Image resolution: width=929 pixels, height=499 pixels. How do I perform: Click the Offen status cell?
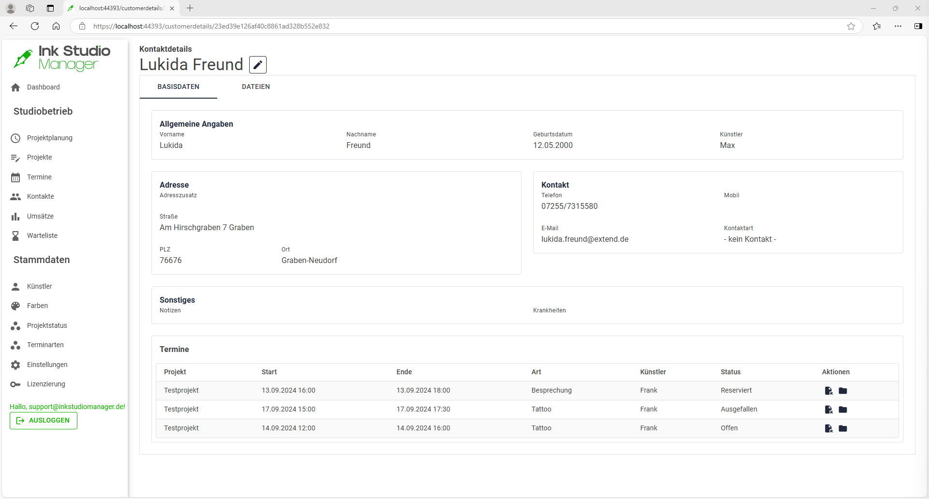click(729, 428)
